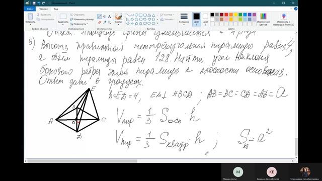The width and height of the screenshot is (322, 181).
Task: Click the scroll-down arrow of canvas
Action: point(296,157)
